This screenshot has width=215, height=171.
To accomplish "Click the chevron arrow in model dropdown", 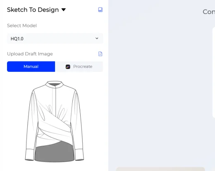I will (x=97, y=38).
